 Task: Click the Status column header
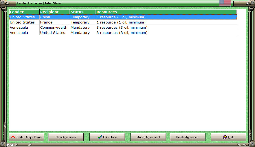pos(83,12)
